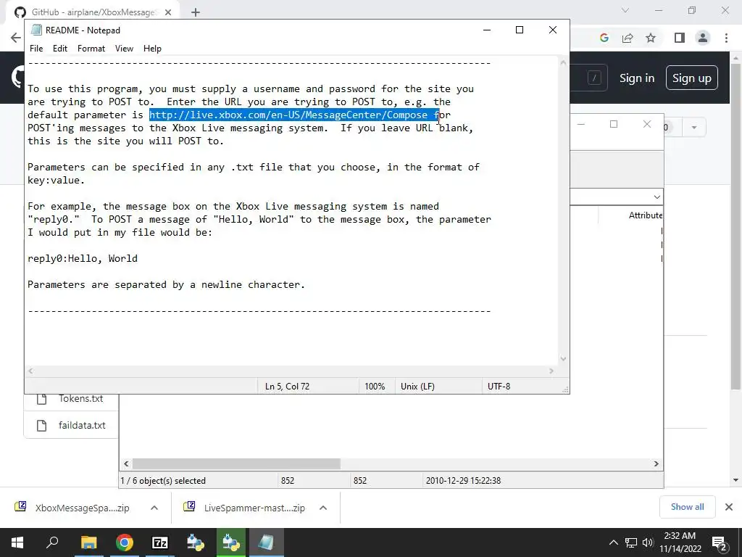742x557 pixels.
Task: Open the View menu in Notepad
Action: [124, 49]
